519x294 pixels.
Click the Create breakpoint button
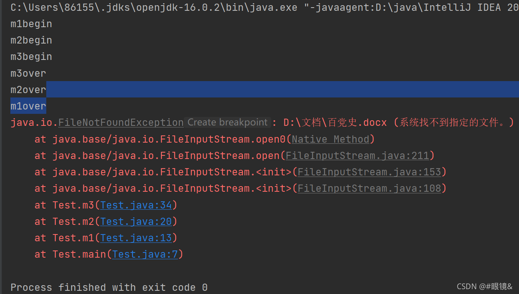click(228, 122)
